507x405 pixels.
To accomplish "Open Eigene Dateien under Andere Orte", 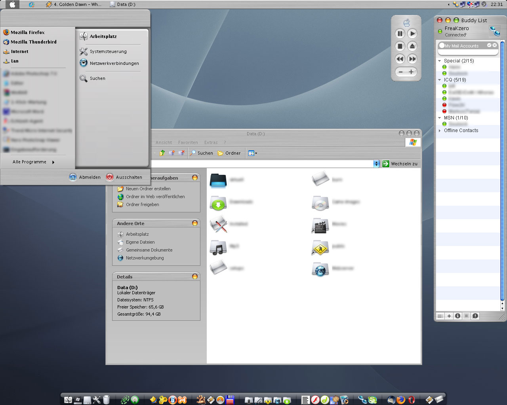I will [140, 242].
